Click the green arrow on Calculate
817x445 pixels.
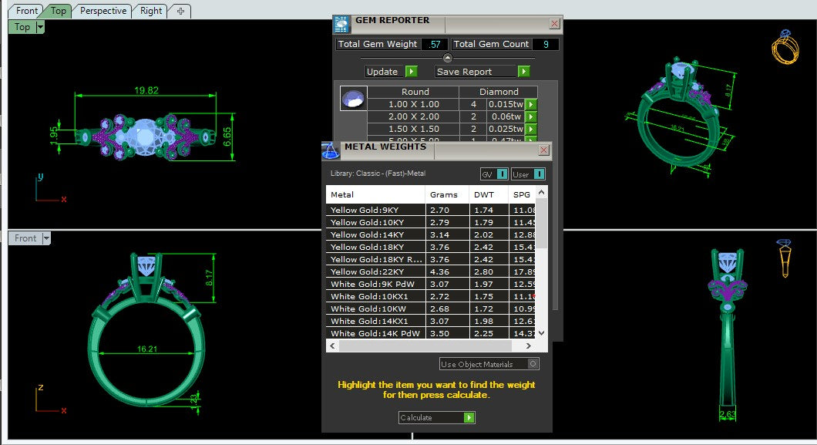tap(469, 417)
